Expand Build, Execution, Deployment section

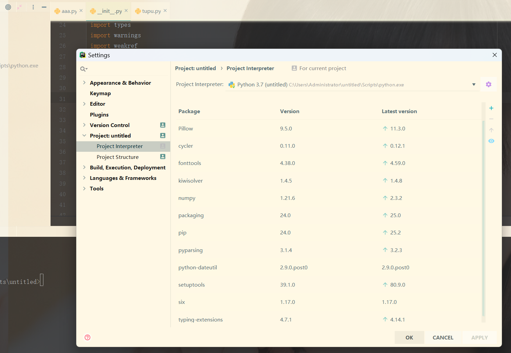(84, 167)
